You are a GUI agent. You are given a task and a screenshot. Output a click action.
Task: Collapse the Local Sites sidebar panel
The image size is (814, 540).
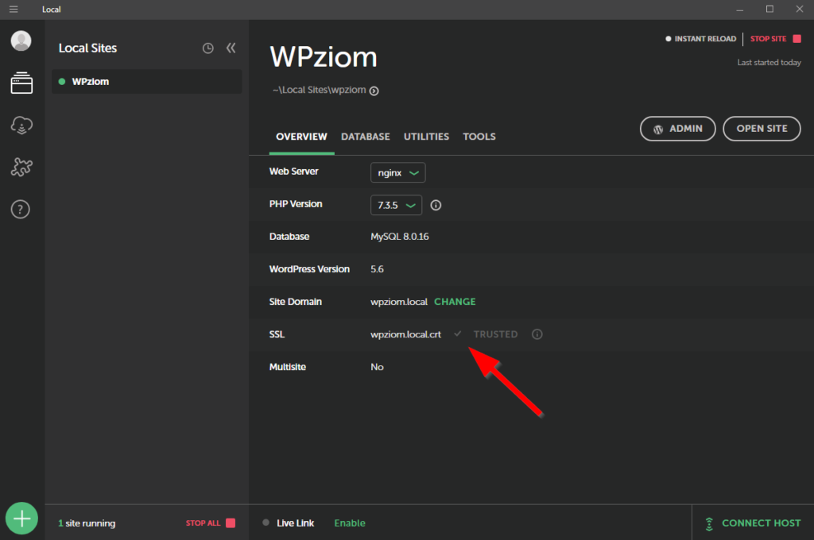[x=231, y=48]
